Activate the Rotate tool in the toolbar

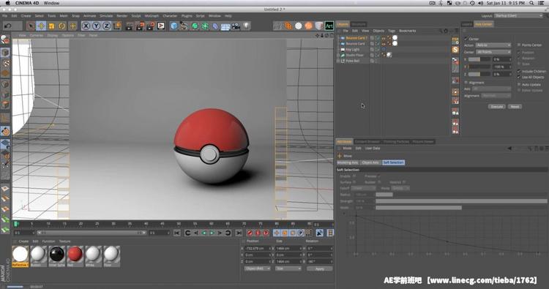click(x=62, y=26)
